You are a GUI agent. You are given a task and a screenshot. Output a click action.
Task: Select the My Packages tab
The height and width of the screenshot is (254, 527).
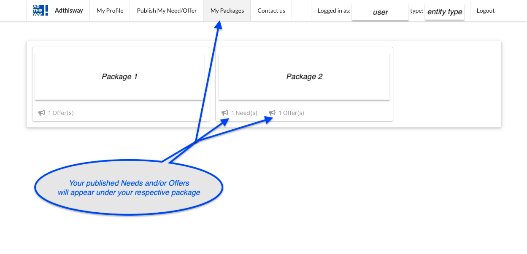pos(227,11)
